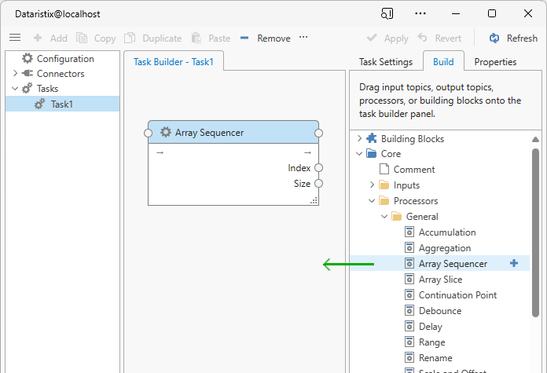Open the hamburger menu icon

click(x=14, y=38)
